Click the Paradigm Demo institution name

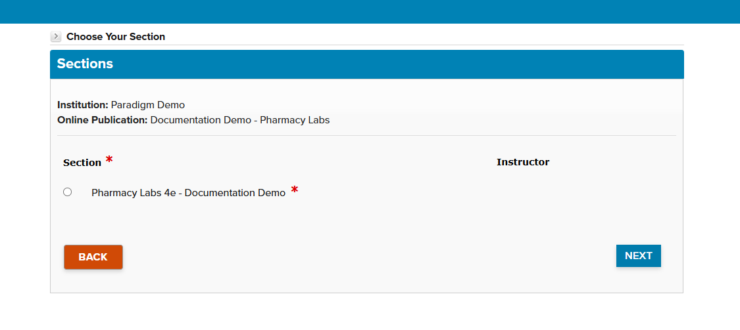point(148,105)
